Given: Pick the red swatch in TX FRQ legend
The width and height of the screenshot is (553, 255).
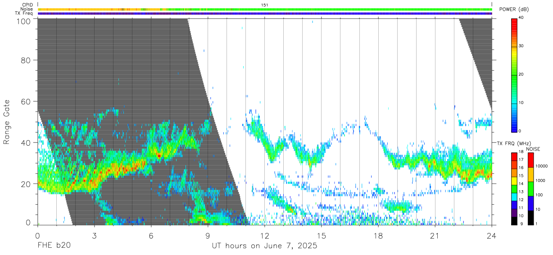Looking at the screenshot, I should (514, 157).
